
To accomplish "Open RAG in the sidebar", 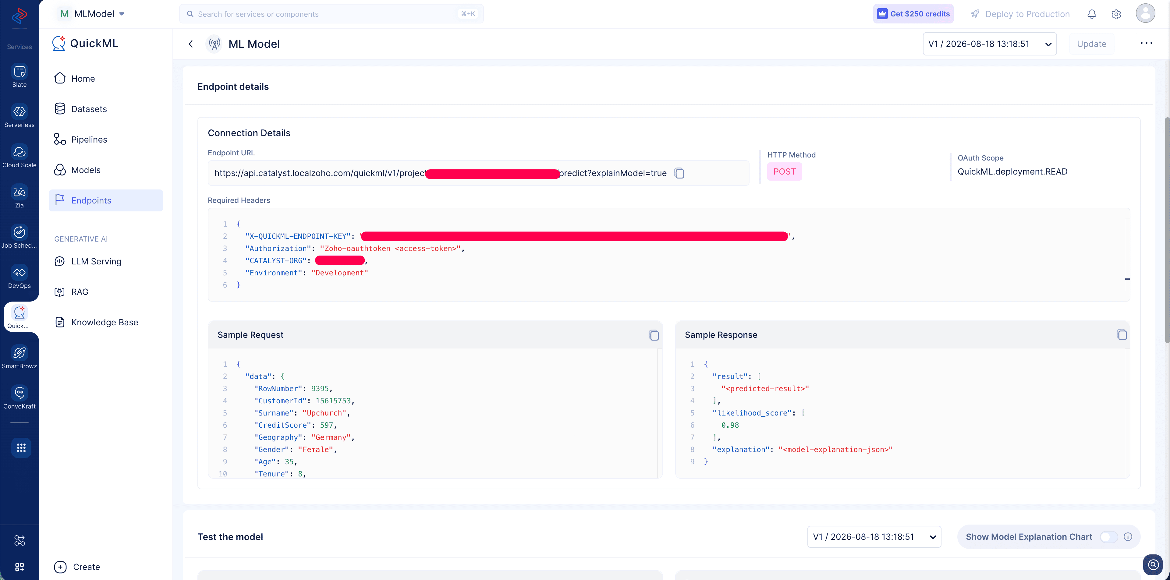I will point(106,292).
